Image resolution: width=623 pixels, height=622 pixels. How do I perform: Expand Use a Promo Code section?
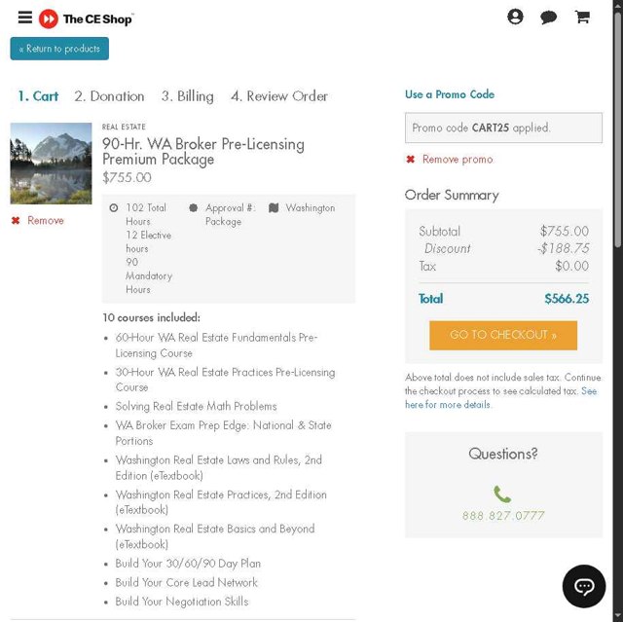click(x=450, y=94)
